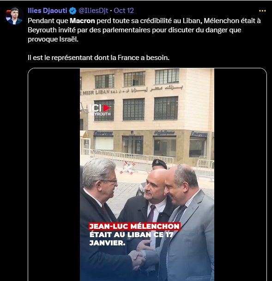Open Ilies Djaouti display name link
The width and height of the screenshot is (272, 281).
[48, 11]
